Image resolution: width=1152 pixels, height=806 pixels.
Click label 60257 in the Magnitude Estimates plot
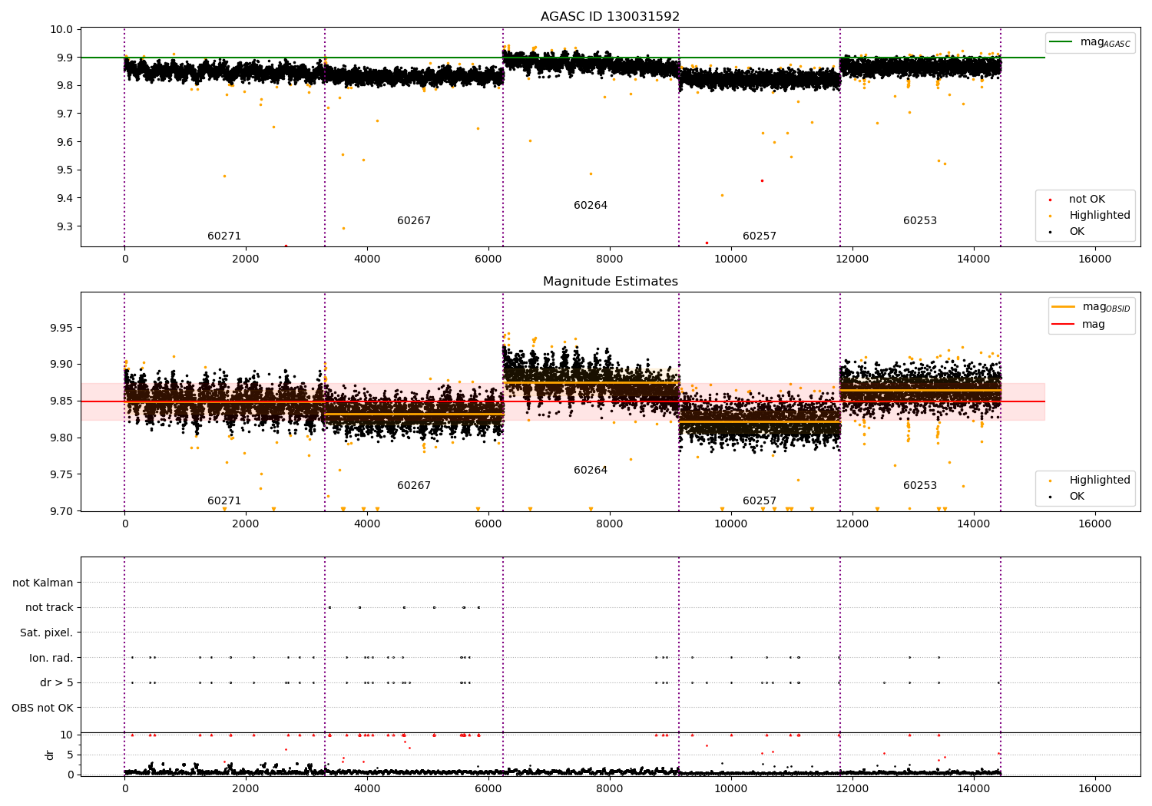tap(760, 501)
